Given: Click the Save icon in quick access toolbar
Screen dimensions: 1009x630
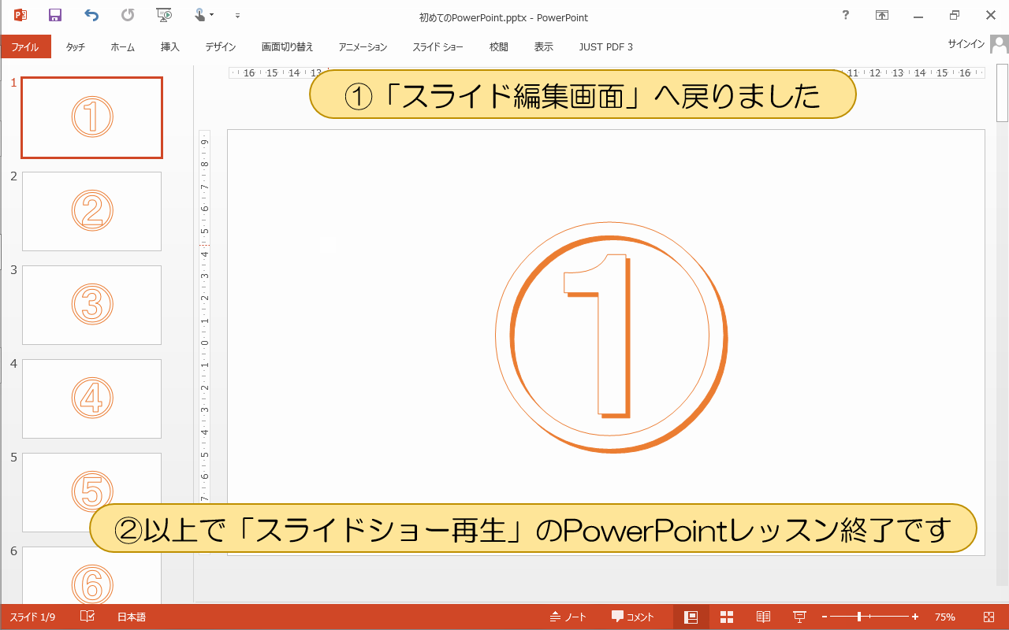Looking at the screenshot, I should (55, 15).
